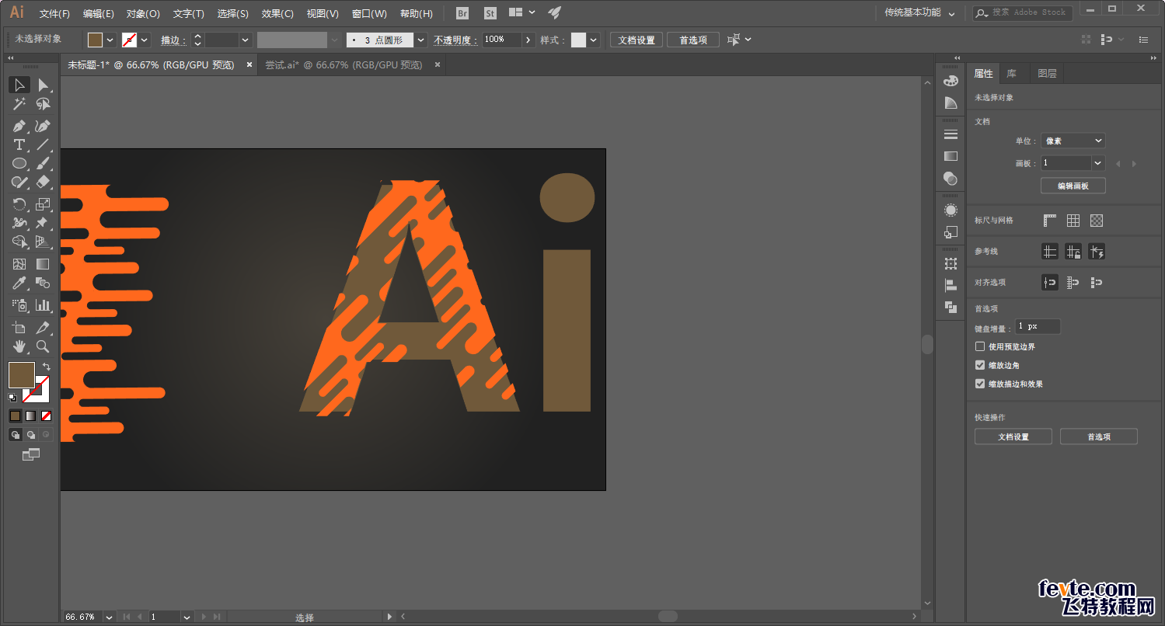This screenshot has width=1165, height=626.
Task: Open the Transparency panel icon
Action: point(950,178)
